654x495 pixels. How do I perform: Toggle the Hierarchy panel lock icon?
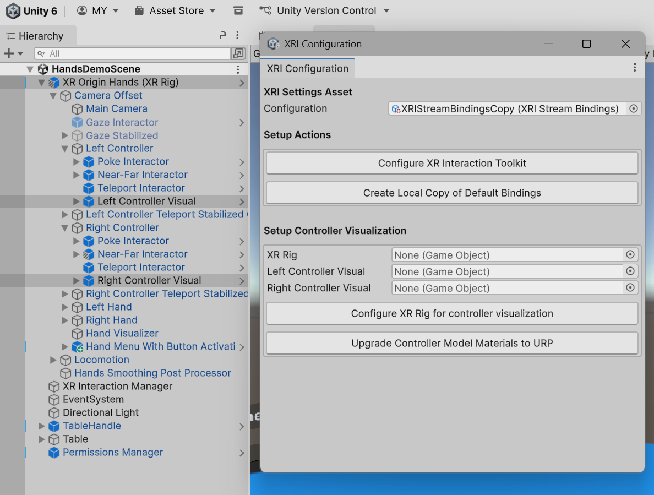[x=223, y=35]
